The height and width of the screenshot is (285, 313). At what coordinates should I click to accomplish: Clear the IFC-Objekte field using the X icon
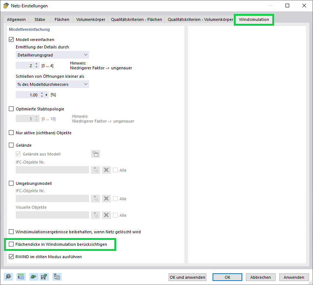[x=106, y=170]
